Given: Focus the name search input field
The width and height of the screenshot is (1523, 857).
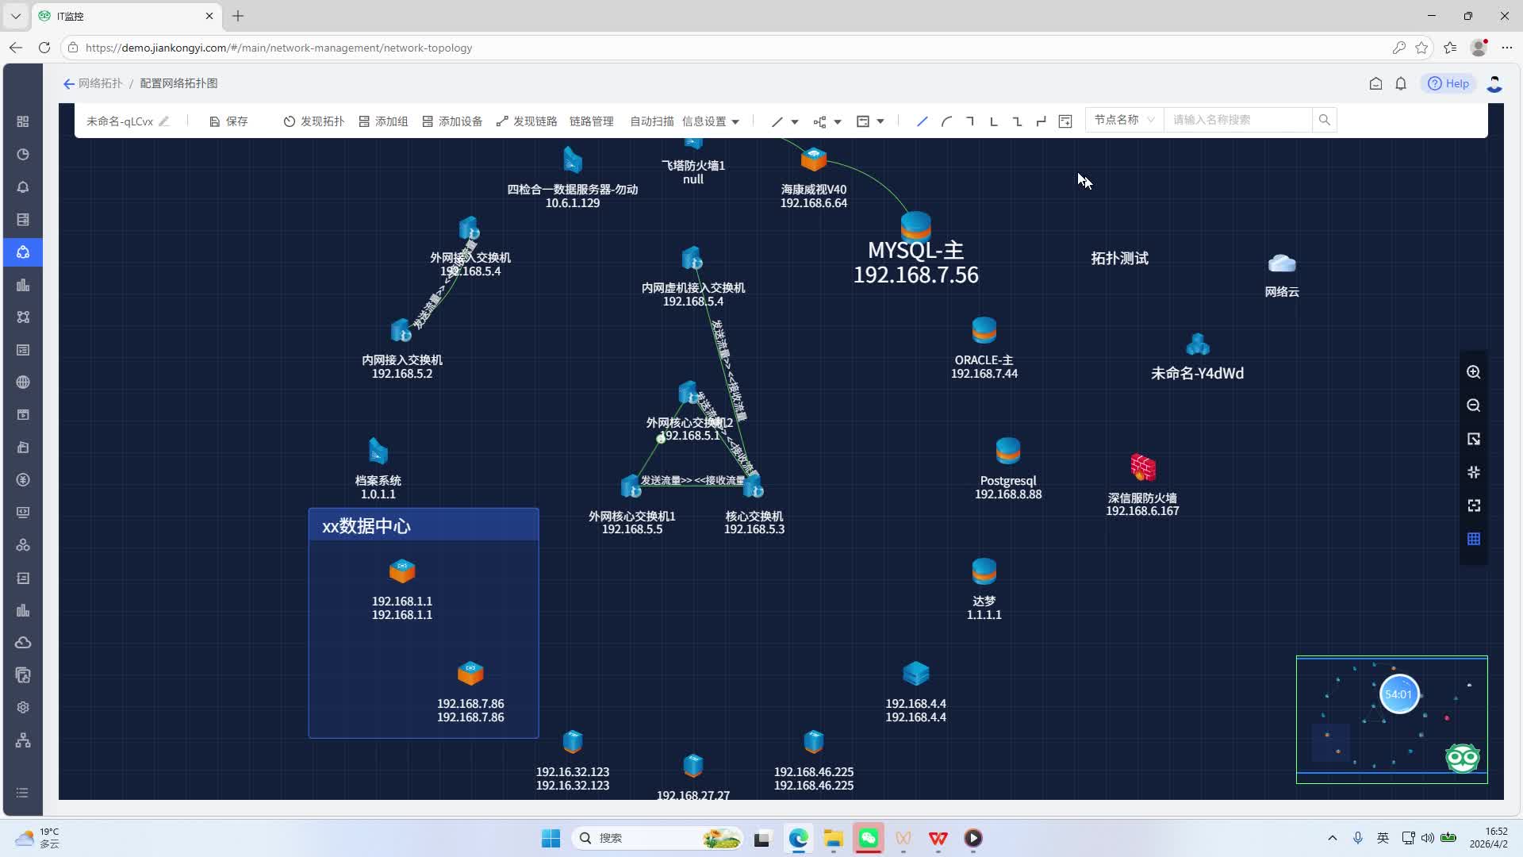Looking at the screenshot, I should pyautogui.click(x=1237, y=120).
